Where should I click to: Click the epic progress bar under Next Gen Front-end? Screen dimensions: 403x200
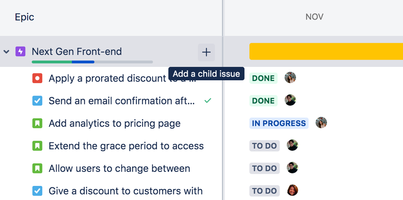click(92, 62)
